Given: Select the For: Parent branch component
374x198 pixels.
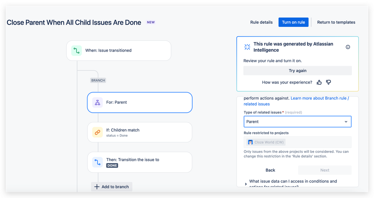Looking at the screenshot, I should (x=140, y=103).
